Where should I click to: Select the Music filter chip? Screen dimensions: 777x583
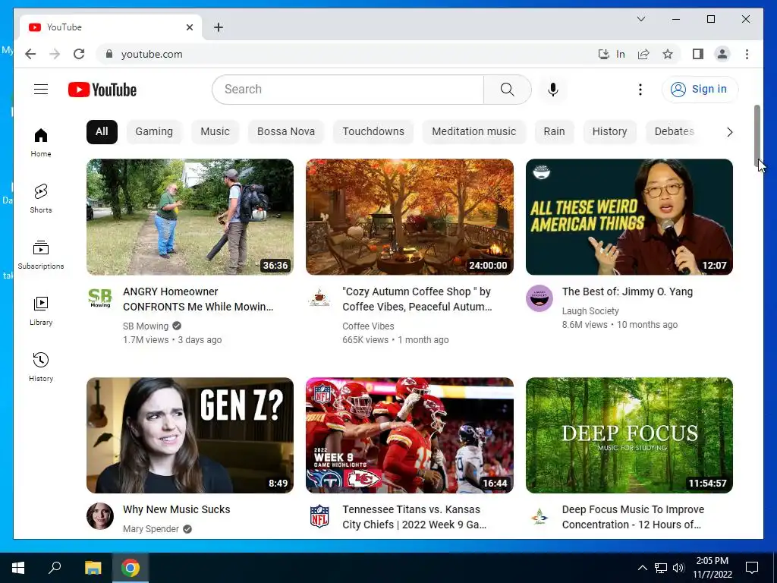click(x=215, y=132)
